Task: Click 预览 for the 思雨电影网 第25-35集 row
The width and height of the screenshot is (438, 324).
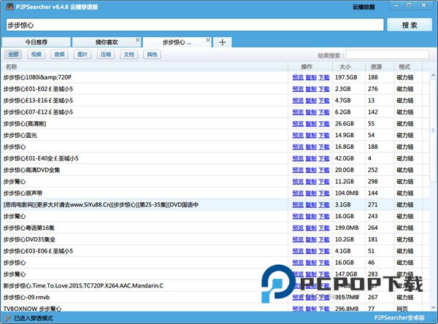Action: point(298,205)
